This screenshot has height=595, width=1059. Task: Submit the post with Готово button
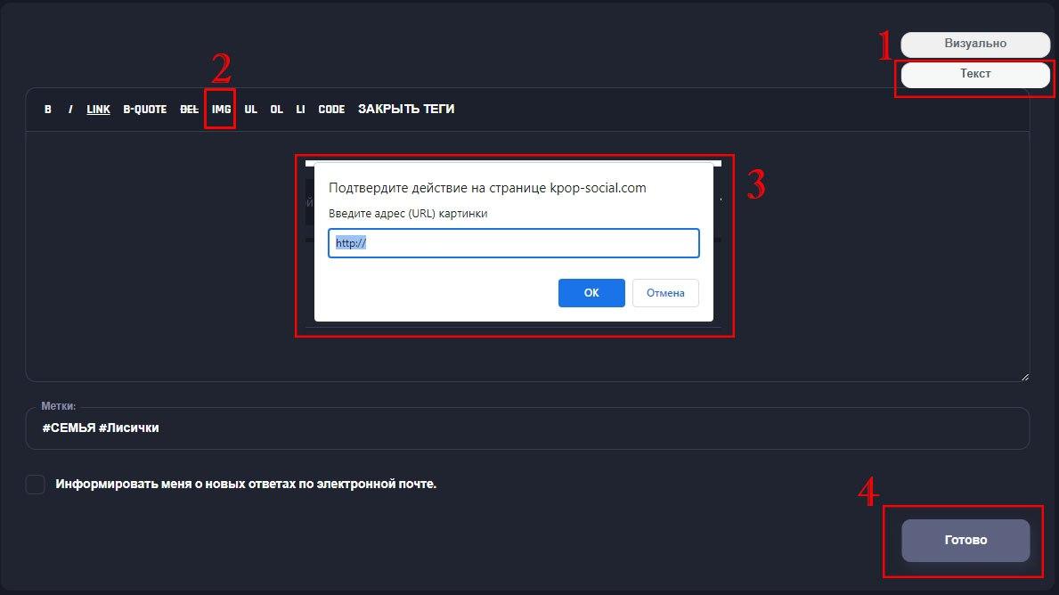coord(965,541)
